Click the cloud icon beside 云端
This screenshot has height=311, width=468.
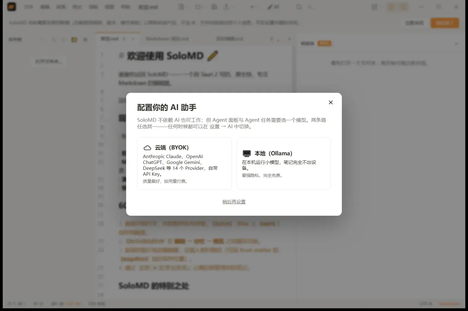click(x=147, y=148)
